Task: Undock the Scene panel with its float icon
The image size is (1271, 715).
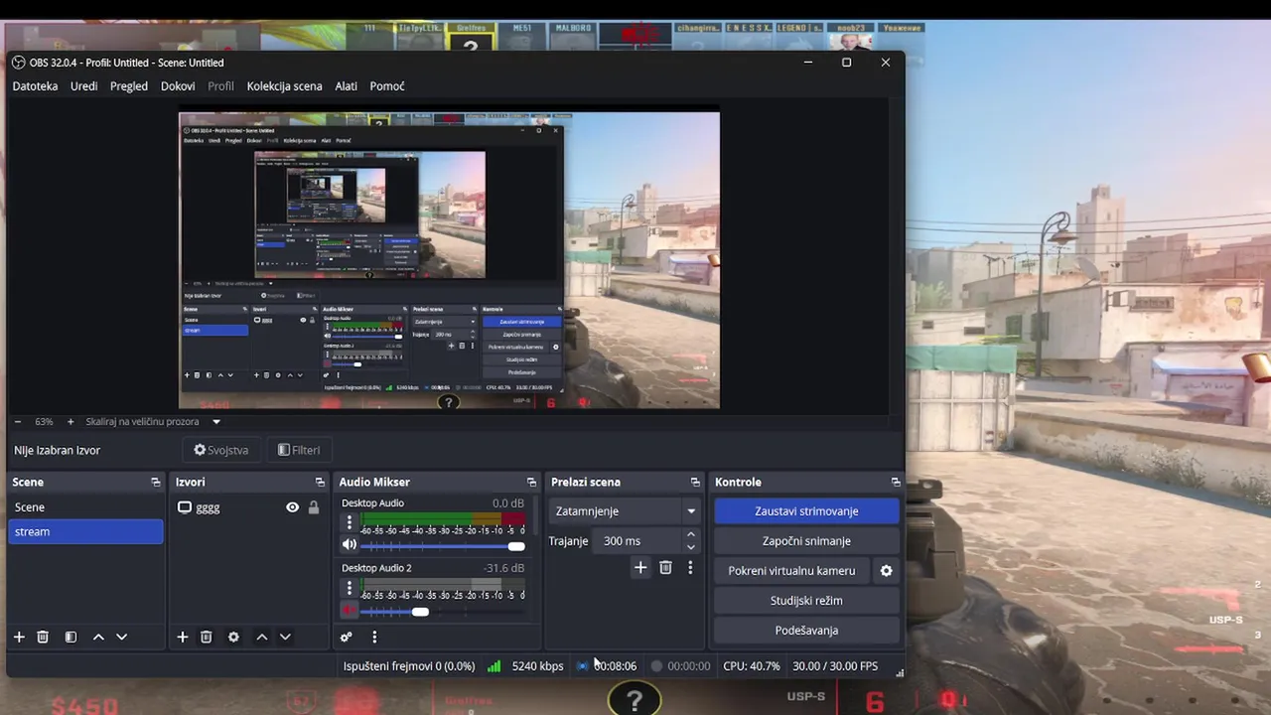Action: click(156, 482)
